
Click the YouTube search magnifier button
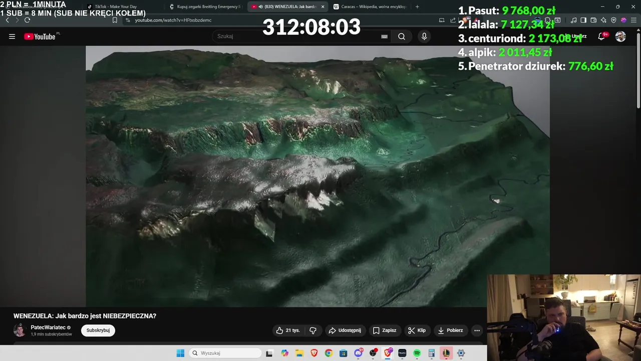(x=402, y=36)
